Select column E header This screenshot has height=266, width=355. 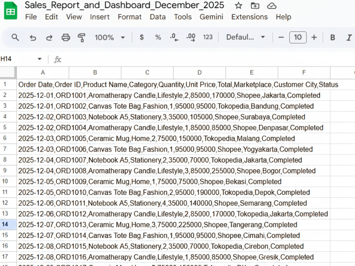[x=252, y=72]
